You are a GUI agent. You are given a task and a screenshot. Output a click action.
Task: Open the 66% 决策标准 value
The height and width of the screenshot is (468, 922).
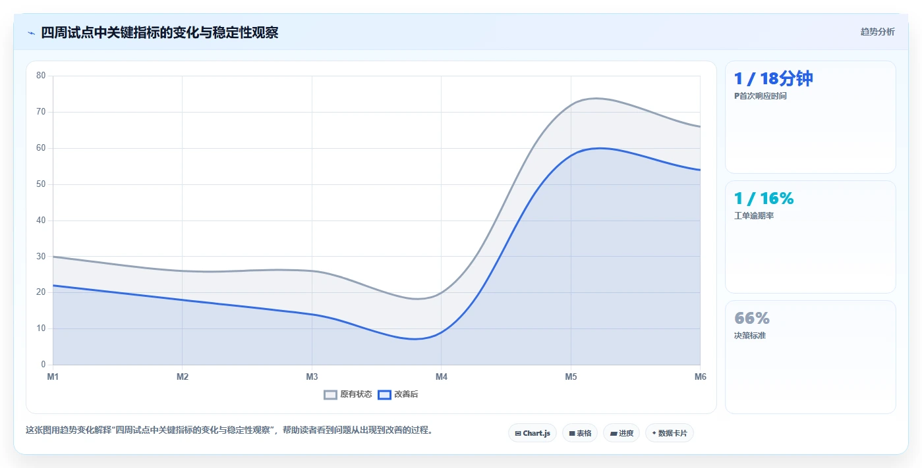tap(752, 319)
